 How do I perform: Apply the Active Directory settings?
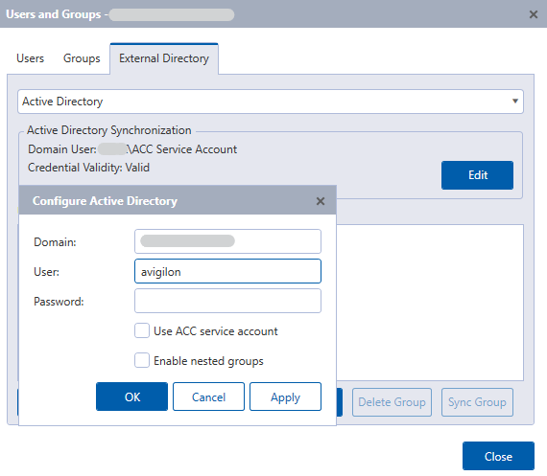tap(285, 397)
